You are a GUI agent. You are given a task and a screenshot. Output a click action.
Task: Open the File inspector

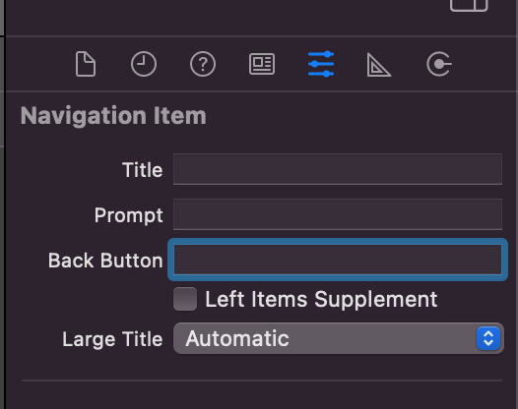86,64
